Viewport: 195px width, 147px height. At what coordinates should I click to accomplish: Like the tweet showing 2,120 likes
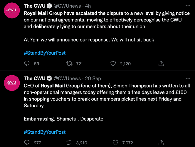coord(113,64)
